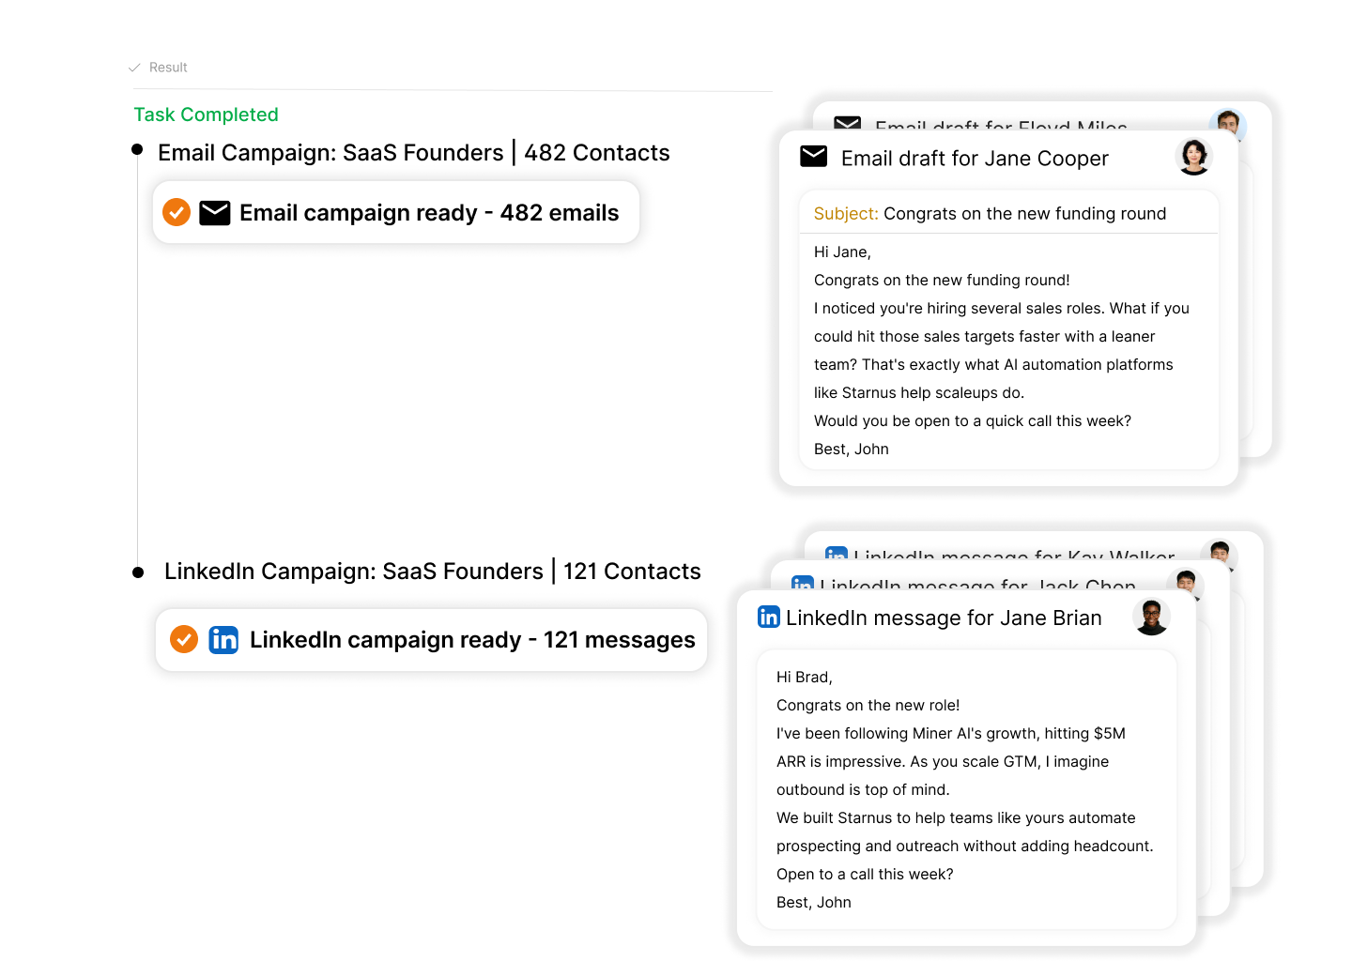Click the envelope icon beside "Email campaign ready"
Viewport: 1352px width, 961px height.
(x=215, y=213)
